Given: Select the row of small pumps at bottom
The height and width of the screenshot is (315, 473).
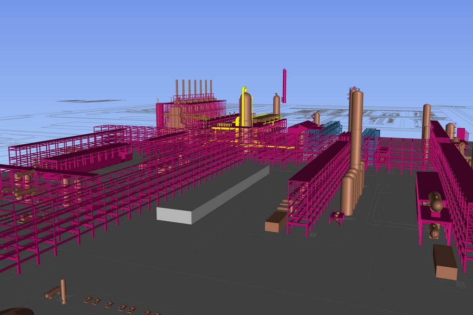Looking at the screenshot, I should pos(110,304).
